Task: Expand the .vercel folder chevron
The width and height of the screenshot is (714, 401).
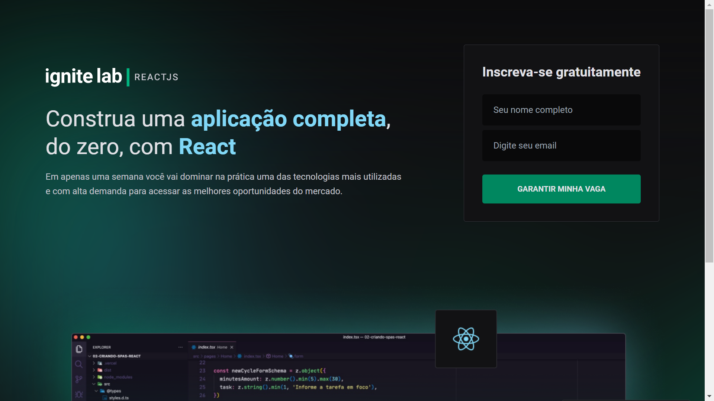Action: click(94, 363)
